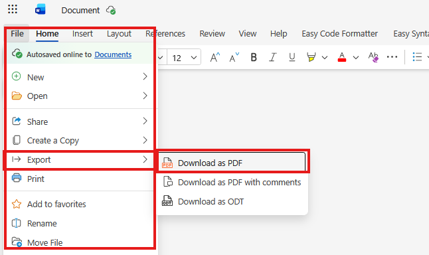Open the Documents link
Screen dimensions: 429x255
coord(113,54)
